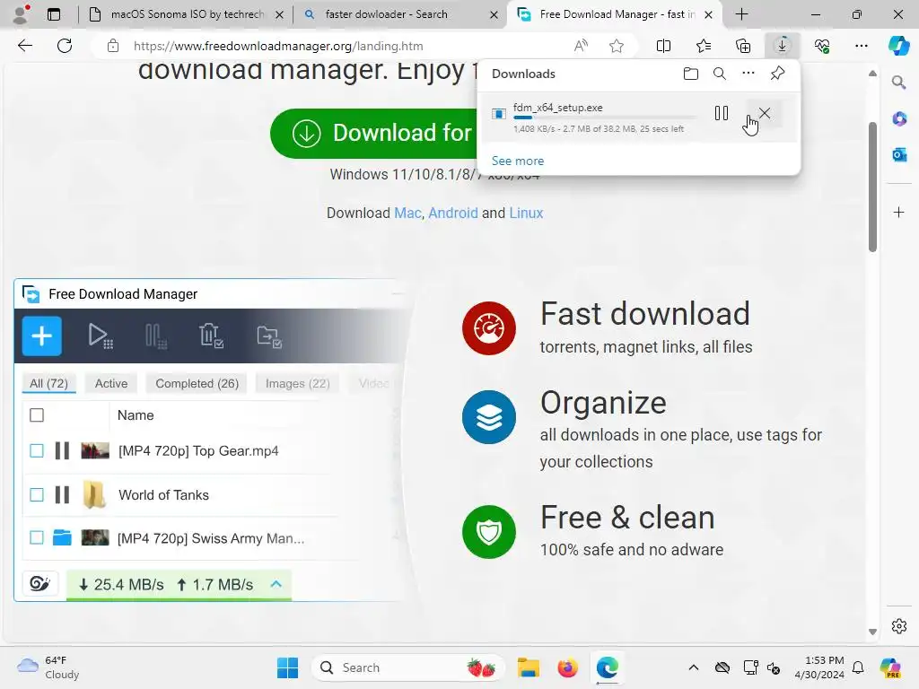Pin the Downloads panel
The image size is (919, 689).
point(778,74)
